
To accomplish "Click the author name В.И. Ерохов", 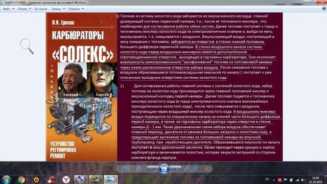I will pos(63,22).
